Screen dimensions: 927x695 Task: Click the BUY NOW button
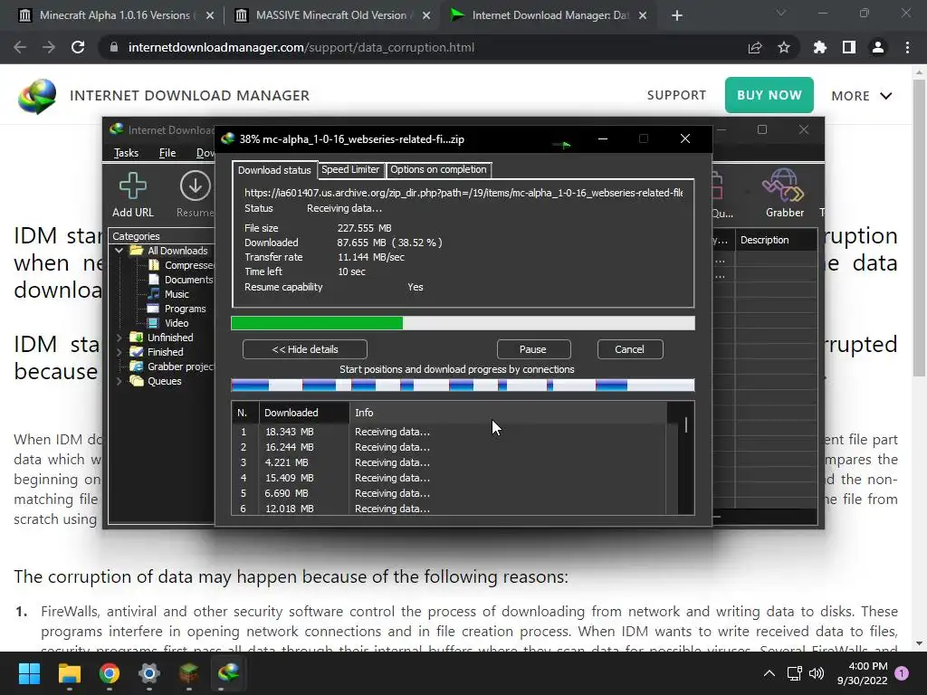coord(769,95)
